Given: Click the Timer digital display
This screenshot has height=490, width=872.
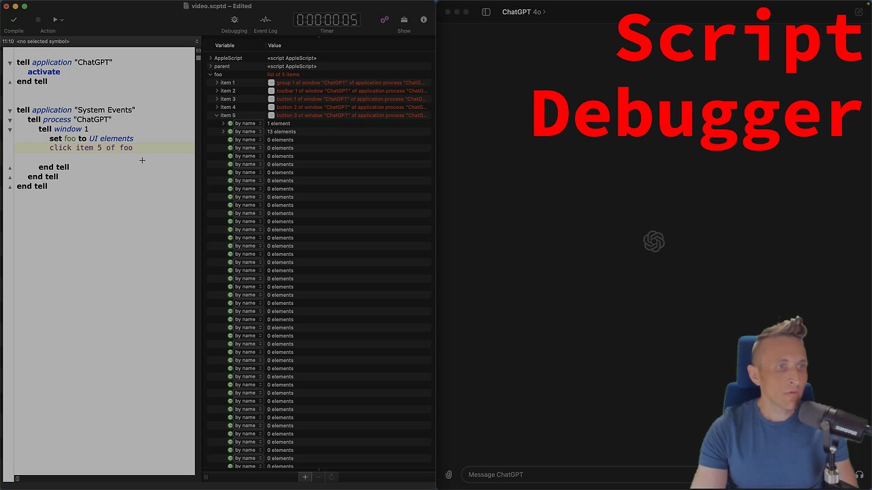Looking at the screenshot, I should click(x=327, y=20).
